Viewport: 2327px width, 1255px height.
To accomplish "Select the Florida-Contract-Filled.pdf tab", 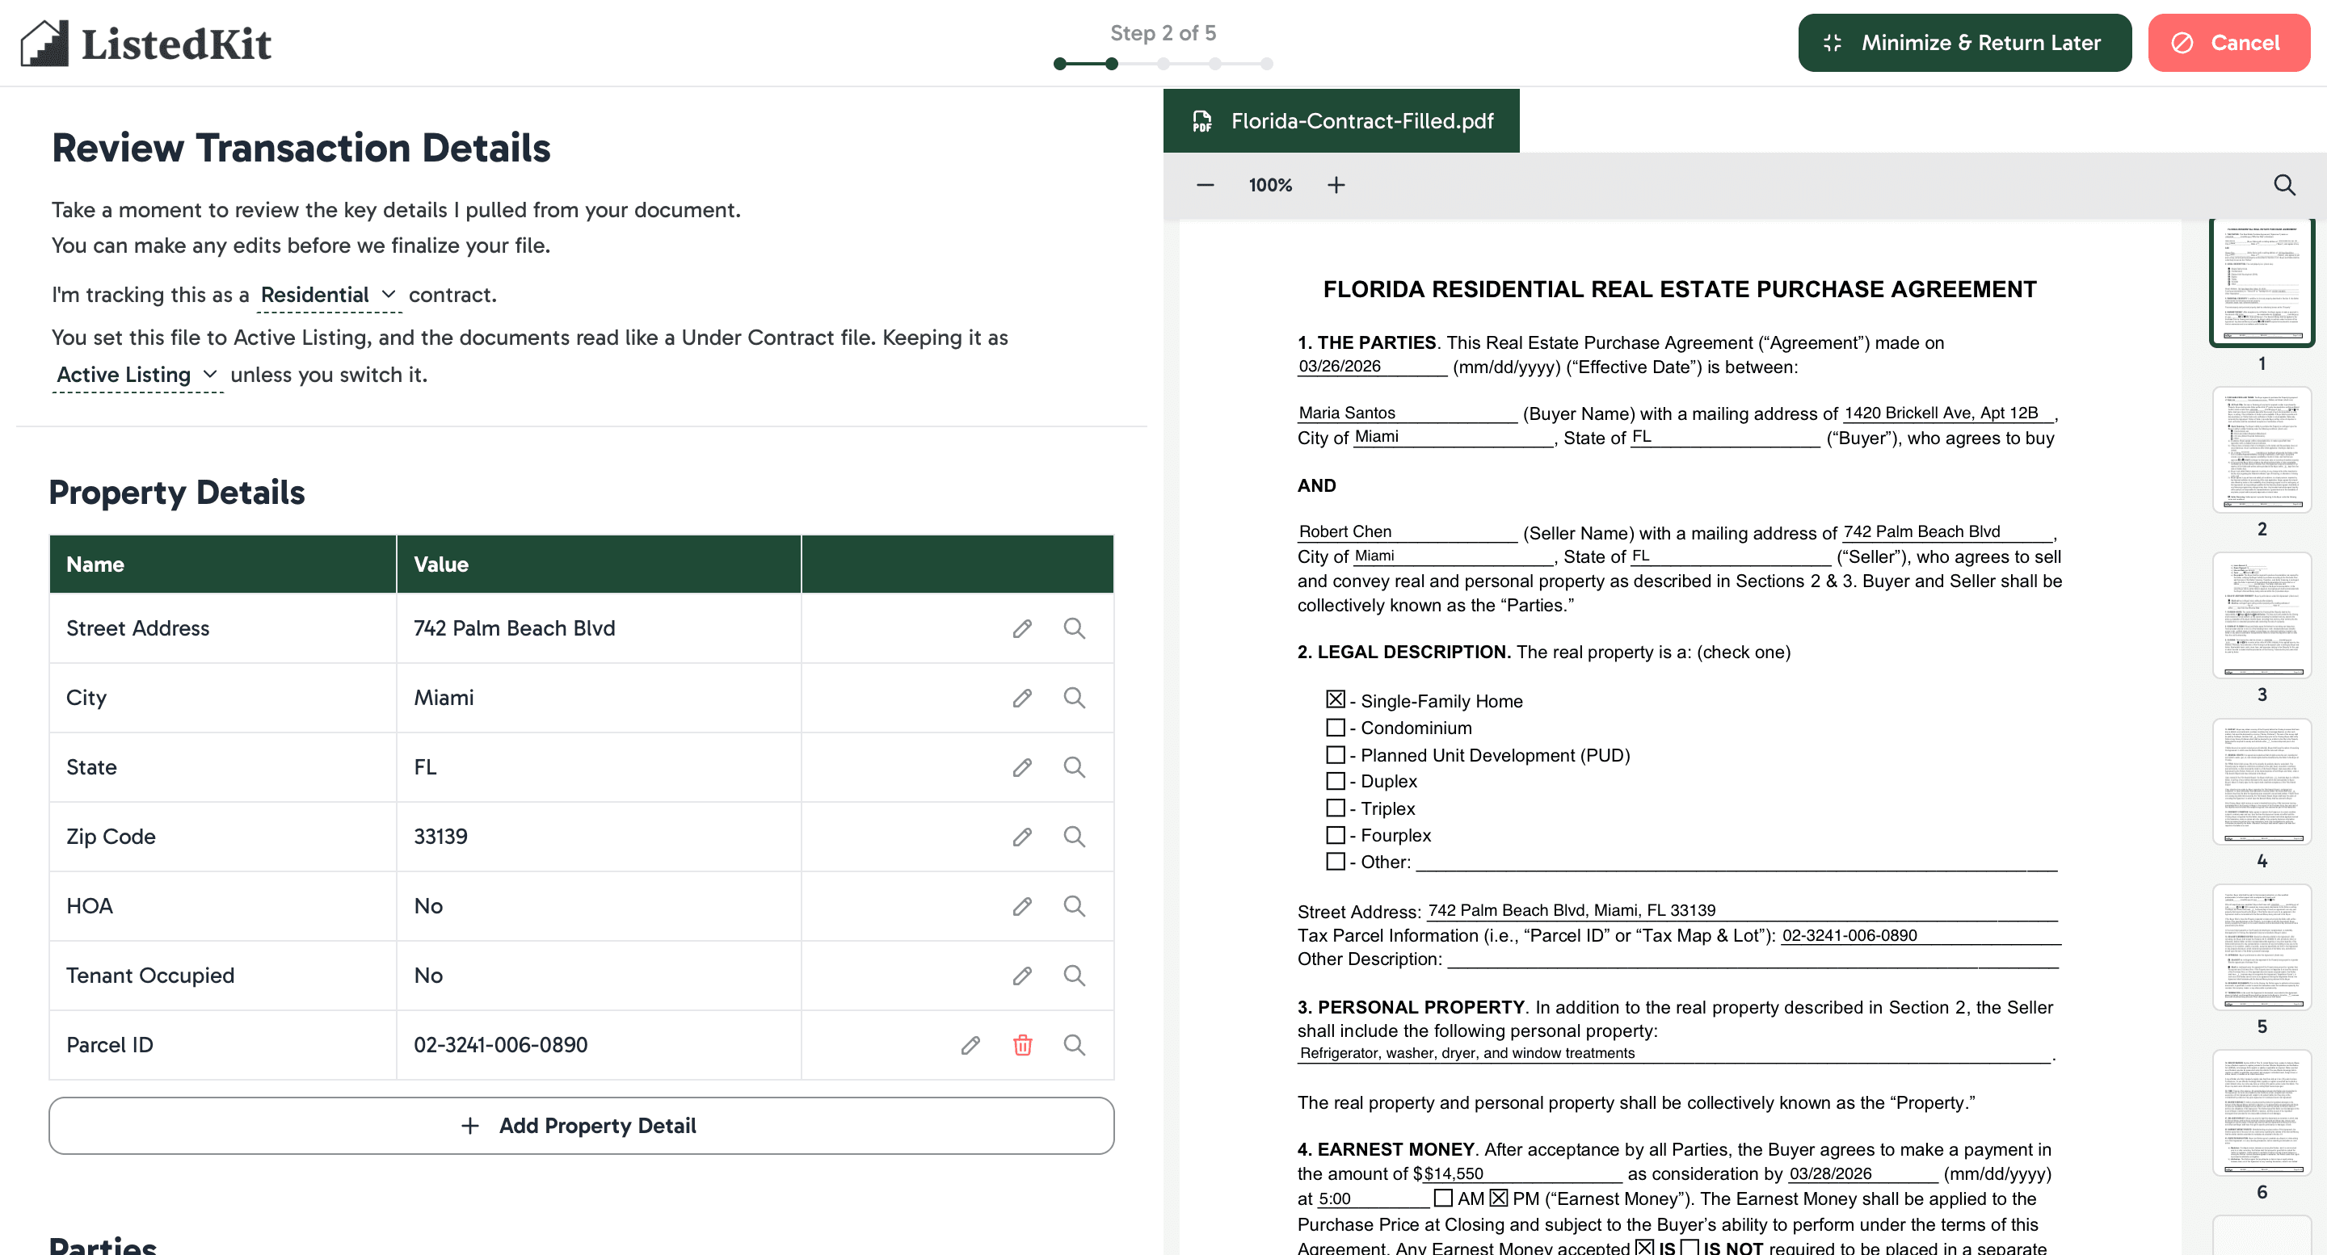I will pos(1340,121).
